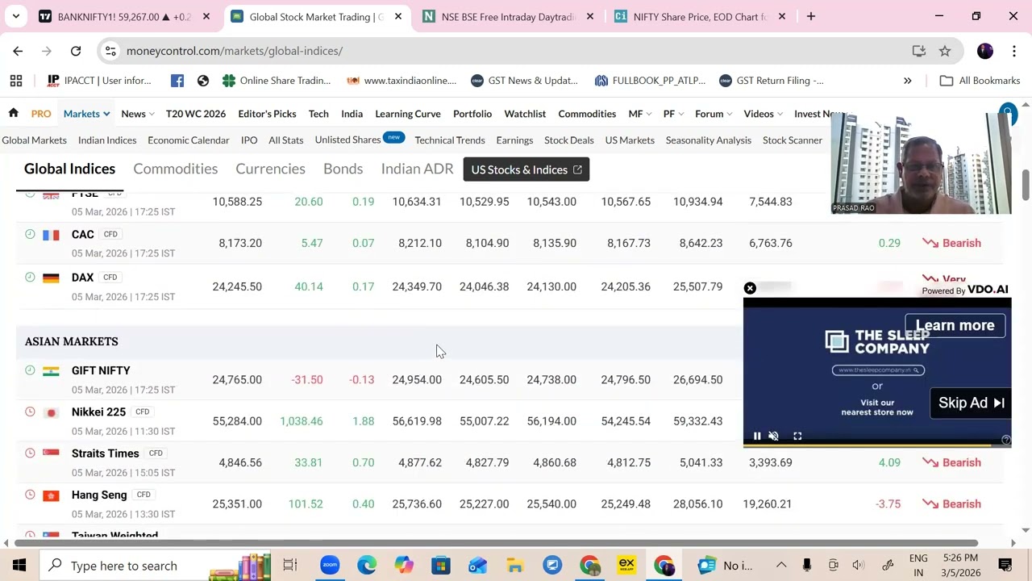Open Microsoft Edge from the taskbar

(367, 565)
